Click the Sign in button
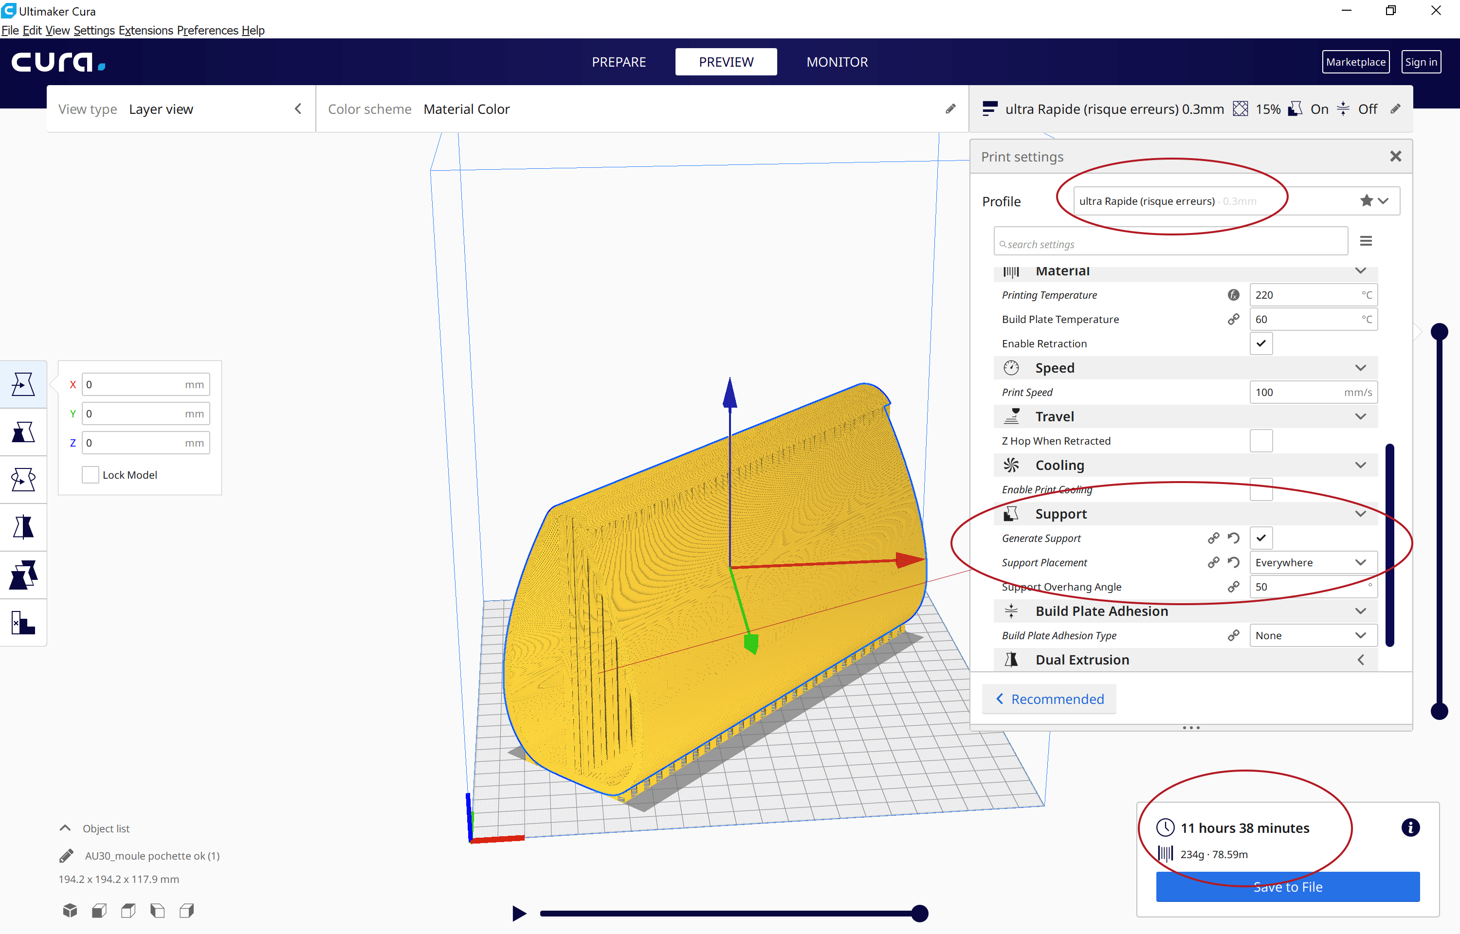 click(x=1421, y=62)
